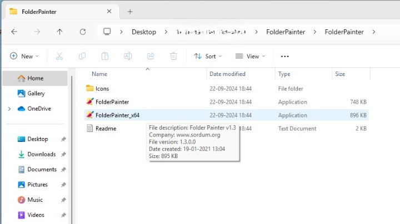Click the first FolderPainter breadcrumb

(x=286, y=32)
